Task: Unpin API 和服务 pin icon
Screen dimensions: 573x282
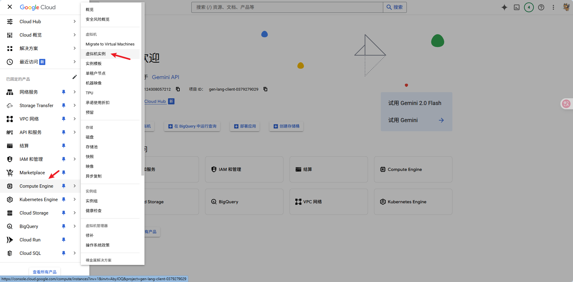Action: tap(64, 132)
